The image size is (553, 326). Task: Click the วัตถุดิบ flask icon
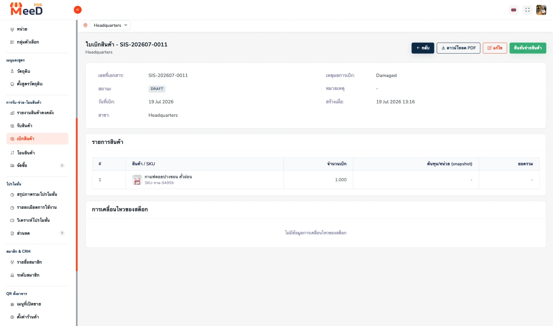(x=12, y=72)
